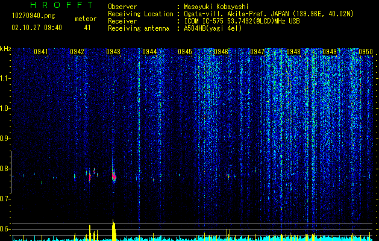Select observer name Masayuki Kobayashi

coord(216,7)
